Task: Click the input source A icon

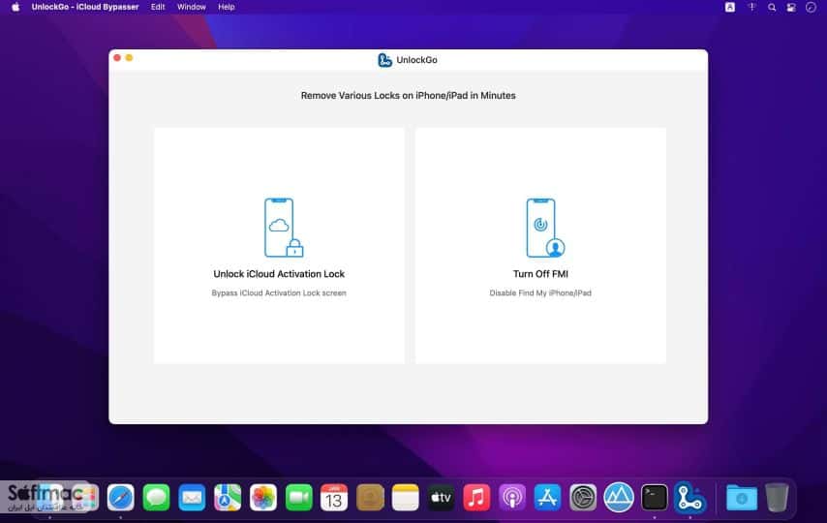Action: click(730, 7)
